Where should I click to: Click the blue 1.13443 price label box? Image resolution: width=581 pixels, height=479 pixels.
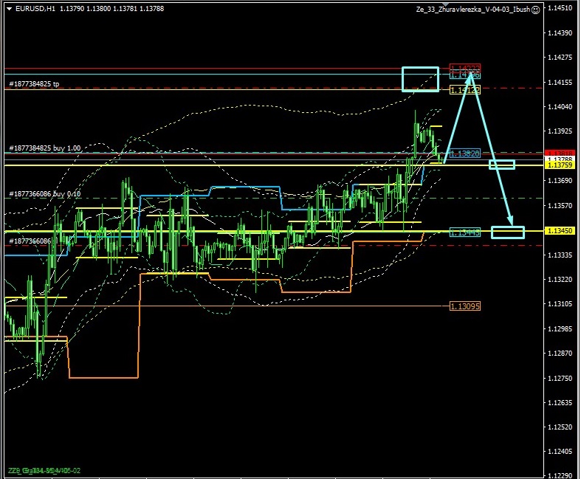point(465,232)
